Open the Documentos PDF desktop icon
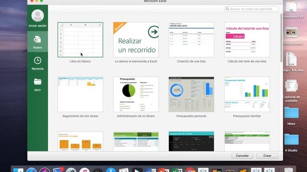Viewport: 307px width, 172px height. pos(291,7)
